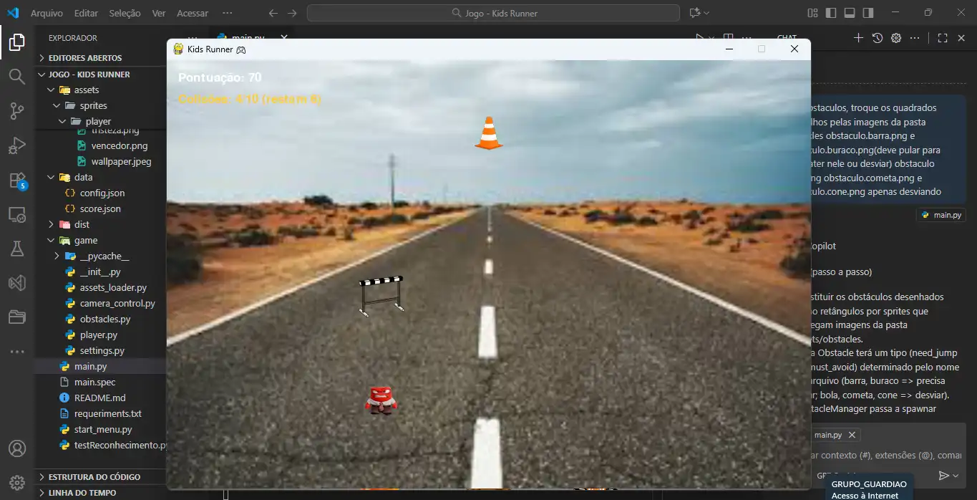The height and width of the screenshot is (500, 977).
Task: Remove main.py attachment from chat input
Action: point(852,435)
